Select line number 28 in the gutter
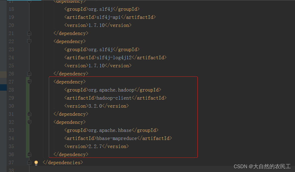Viewport: 295px width, 172px height. tap(11, 90)
